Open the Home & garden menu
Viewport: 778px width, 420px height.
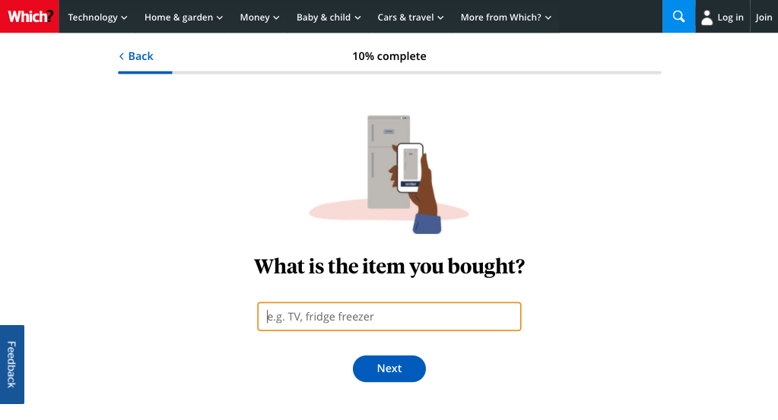coord(183,17)
